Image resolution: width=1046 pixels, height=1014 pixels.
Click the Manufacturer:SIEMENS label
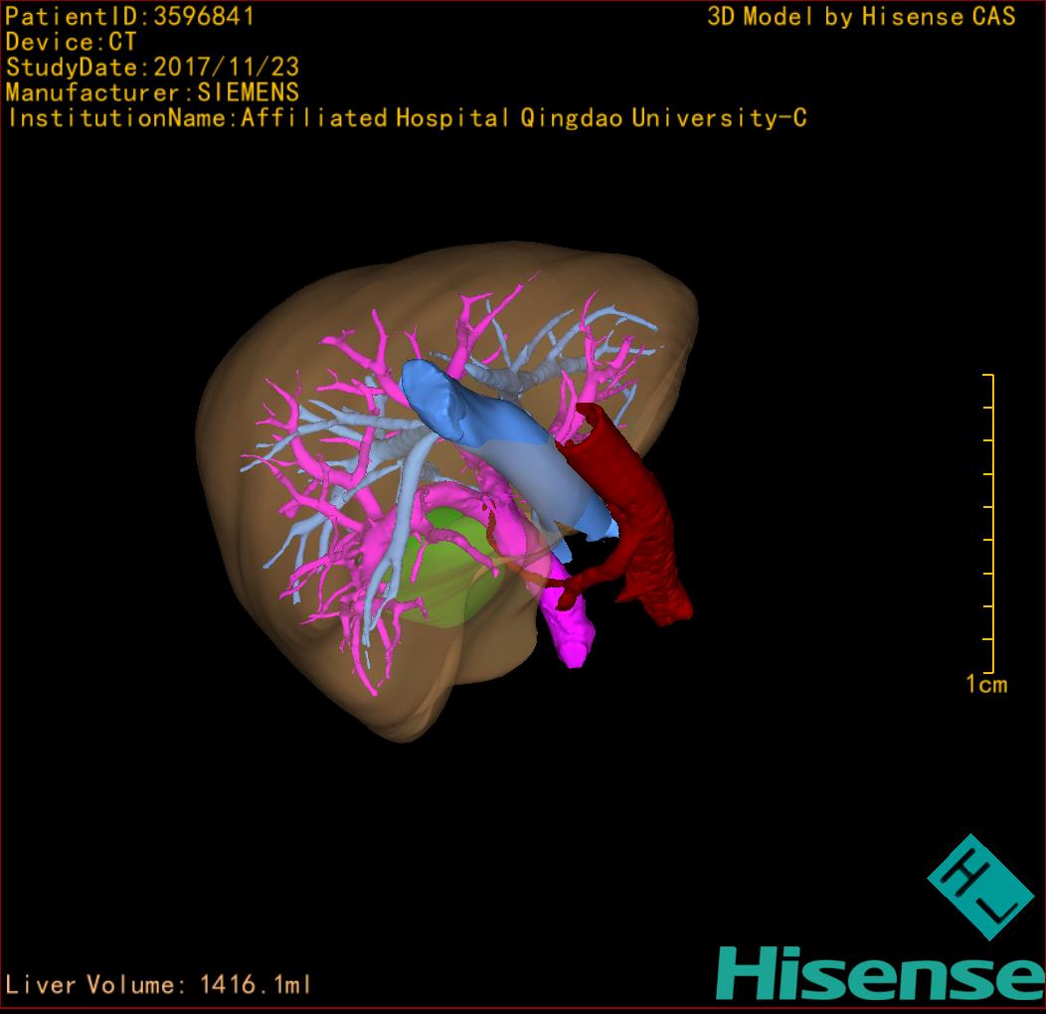tap(152, 93)
